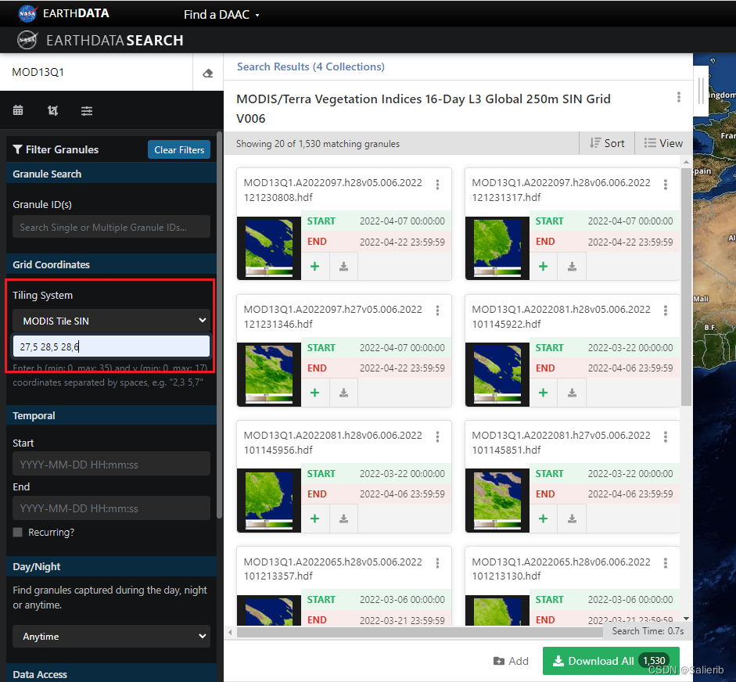
Task: Click granule name MOD13Q1.A2022097.h28v05
Action: pos(332,189)
